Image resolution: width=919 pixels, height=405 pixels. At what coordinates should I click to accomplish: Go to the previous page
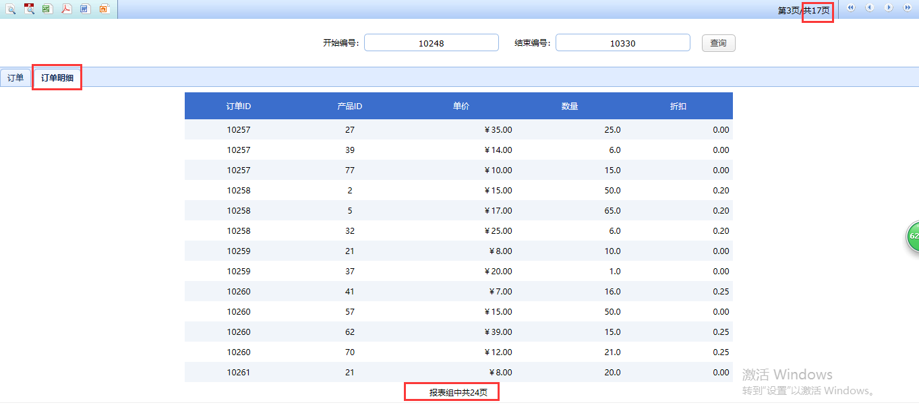point(870,8)
